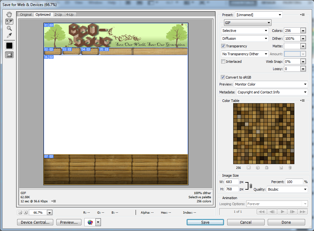Map selected colors to transparent icon
The height and width of the screenshot is (231, 314).
[248, 168]
